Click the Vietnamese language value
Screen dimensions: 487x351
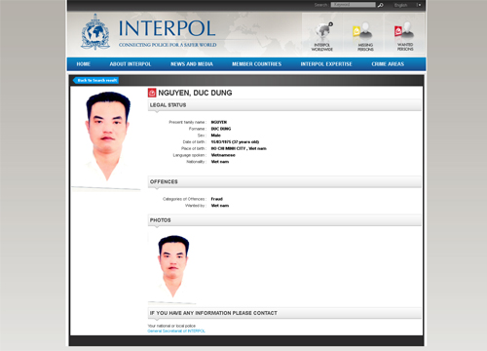pyautogui.click(x=223, y=155)
